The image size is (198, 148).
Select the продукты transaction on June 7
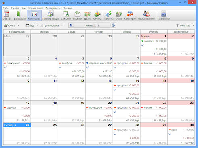pyautogui.click(x=126, y=63)
